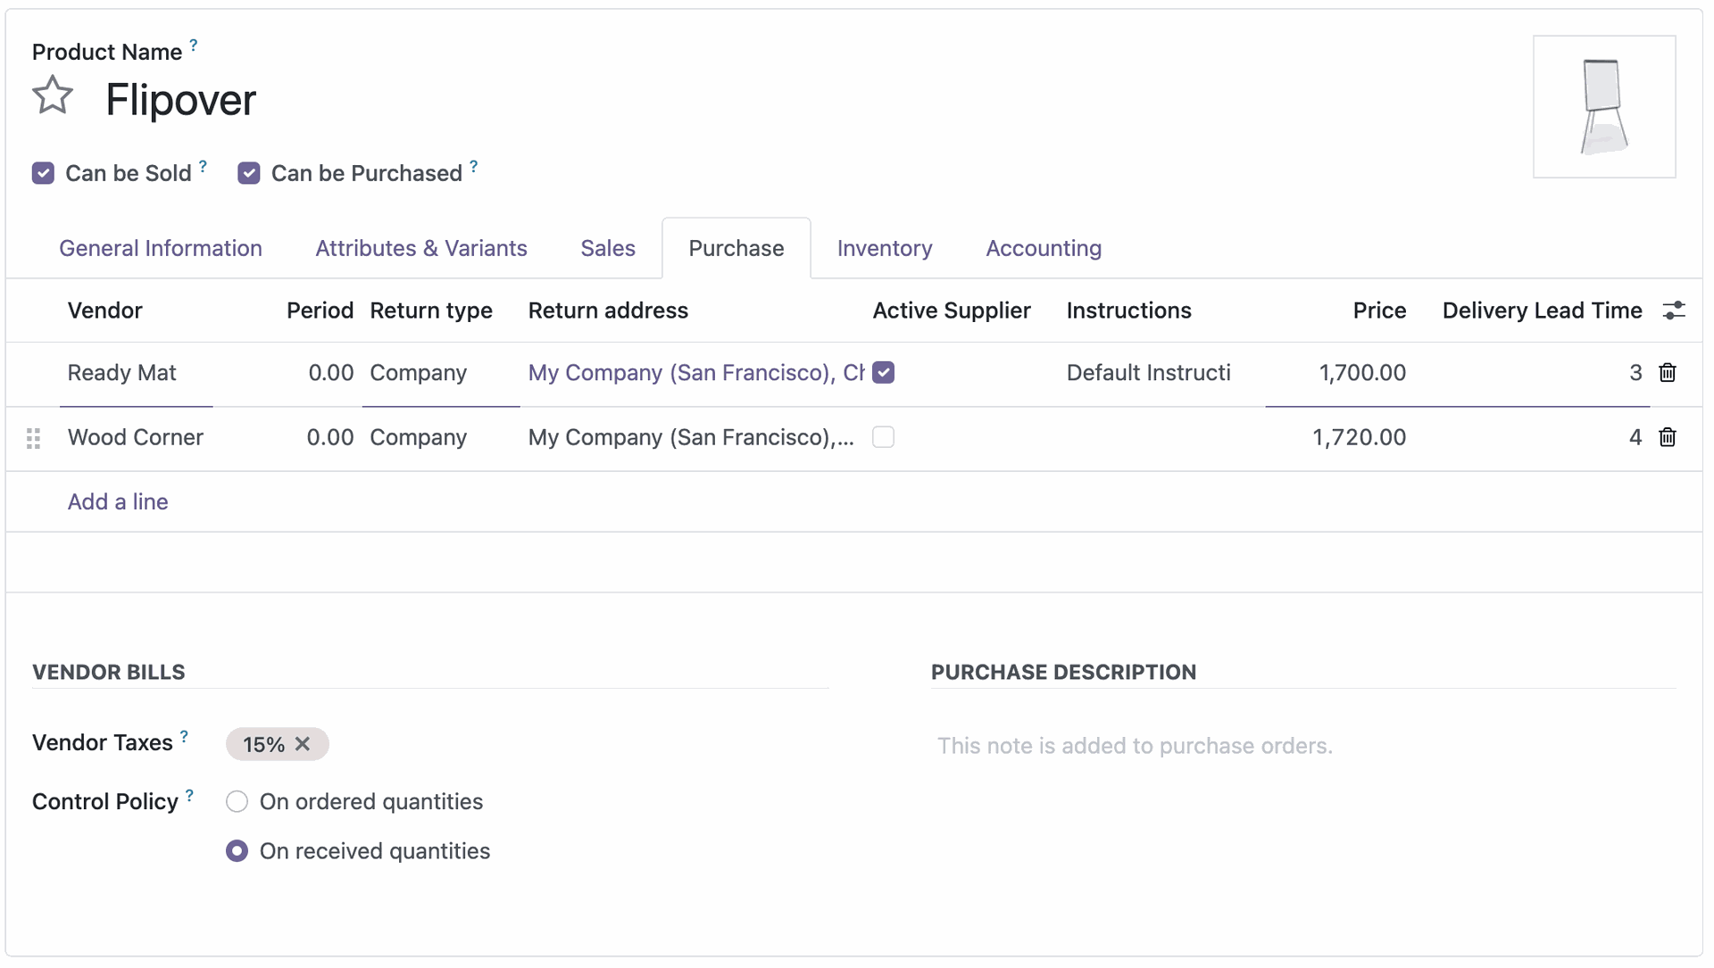1714x968 pixels.
Task: Enable Active Supplier for Wood Corner
Action: click(883, 437)
